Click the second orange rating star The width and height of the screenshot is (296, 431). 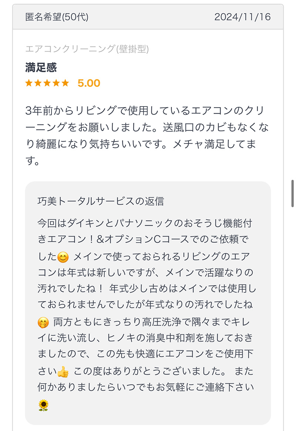tap(38, 83)
